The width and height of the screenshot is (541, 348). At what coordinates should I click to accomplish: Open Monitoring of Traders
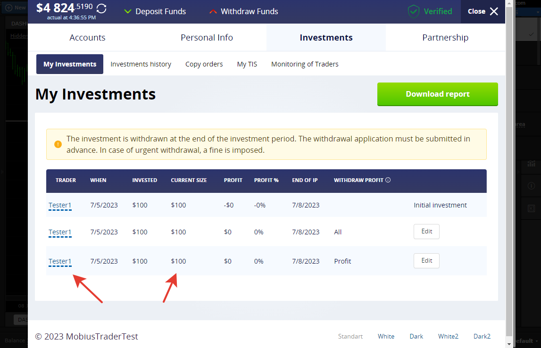(305, 64)
